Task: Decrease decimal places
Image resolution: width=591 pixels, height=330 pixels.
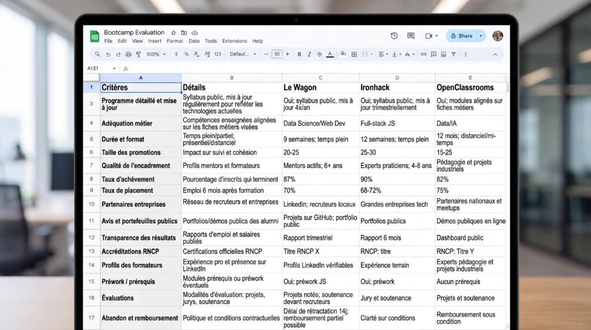Action: click(196, 54)
